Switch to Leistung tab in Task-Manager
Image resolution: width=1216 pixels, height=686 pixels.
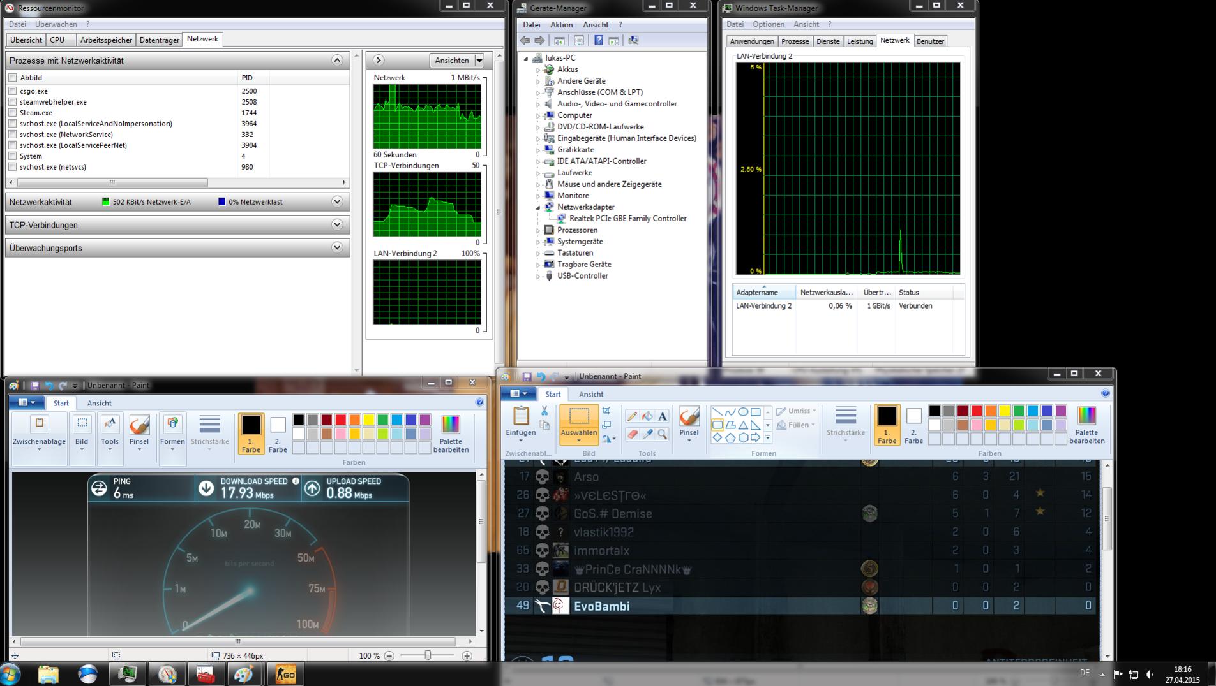[x=860, y=41]
